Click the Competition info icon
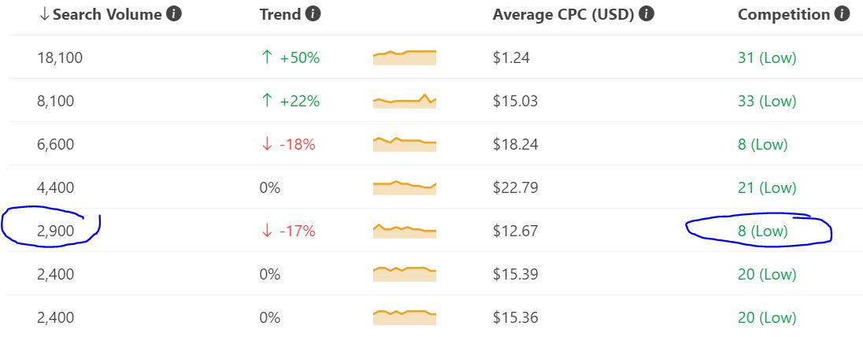This screenshot has height=337, width=863. [x=842, y=14]
